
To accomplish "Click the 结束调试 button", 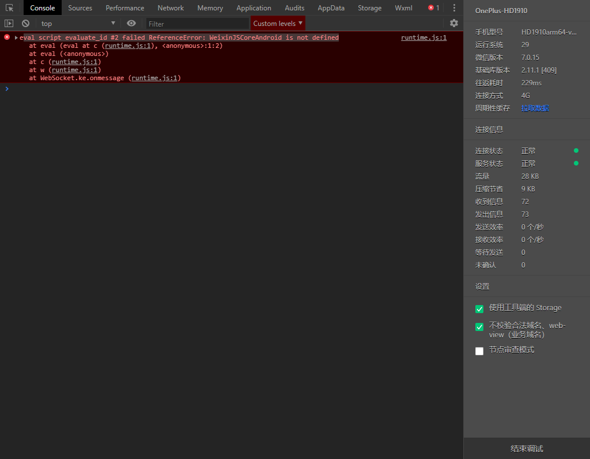I will coord(527,449).
